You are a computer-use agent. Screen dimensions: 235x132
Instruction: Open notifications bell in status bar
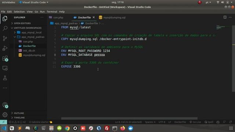[230, 122]
